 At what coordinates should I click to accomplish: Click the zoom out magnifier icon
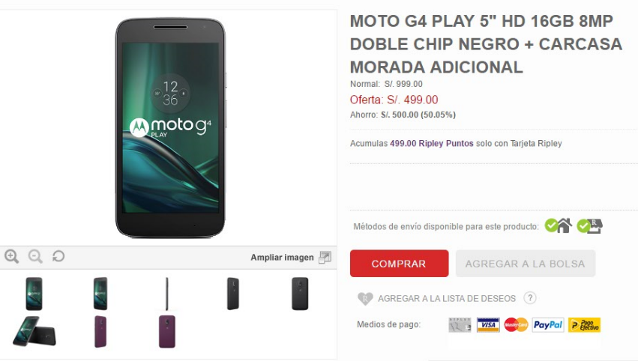click(x=35, y=257)
